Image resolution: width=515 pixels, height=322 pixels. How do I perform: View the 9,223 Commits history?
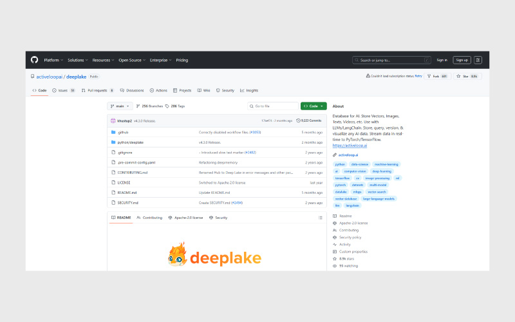coord(309,120)
